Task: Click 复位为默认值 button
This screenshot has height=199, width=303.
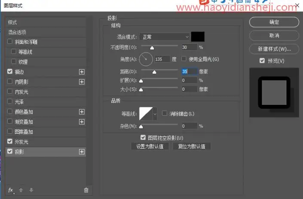Action: coord(192,147)
